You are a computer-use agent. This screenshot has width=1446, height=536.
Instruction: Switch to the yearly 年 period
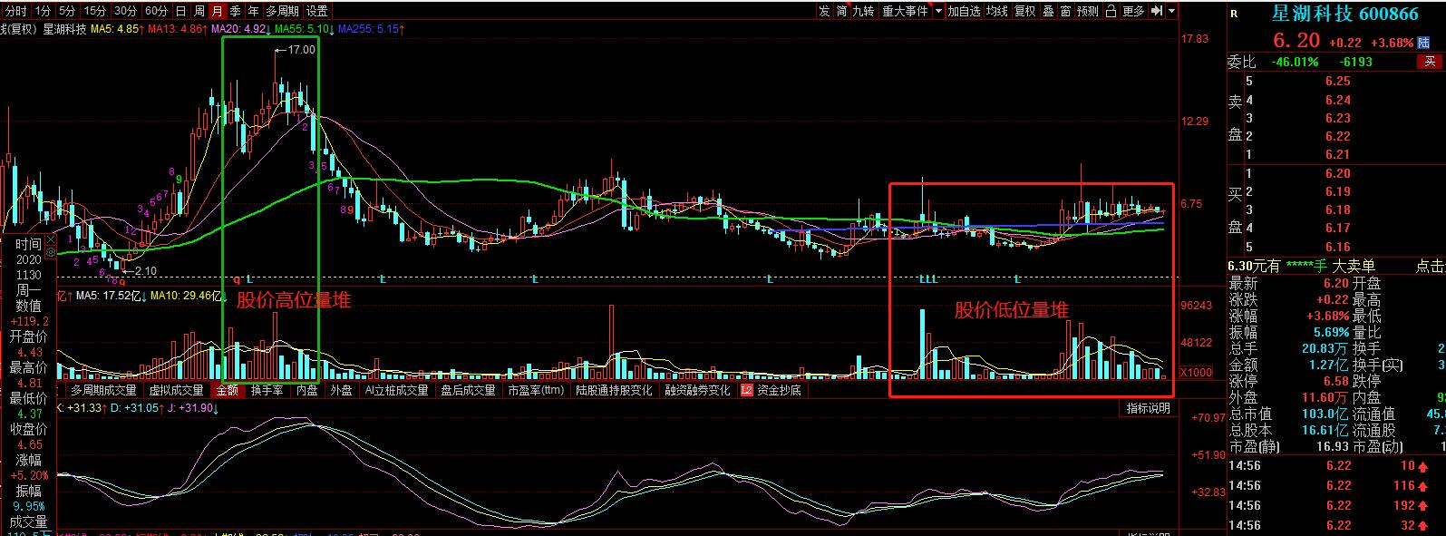pyautogui.click(x=253, y=11)
